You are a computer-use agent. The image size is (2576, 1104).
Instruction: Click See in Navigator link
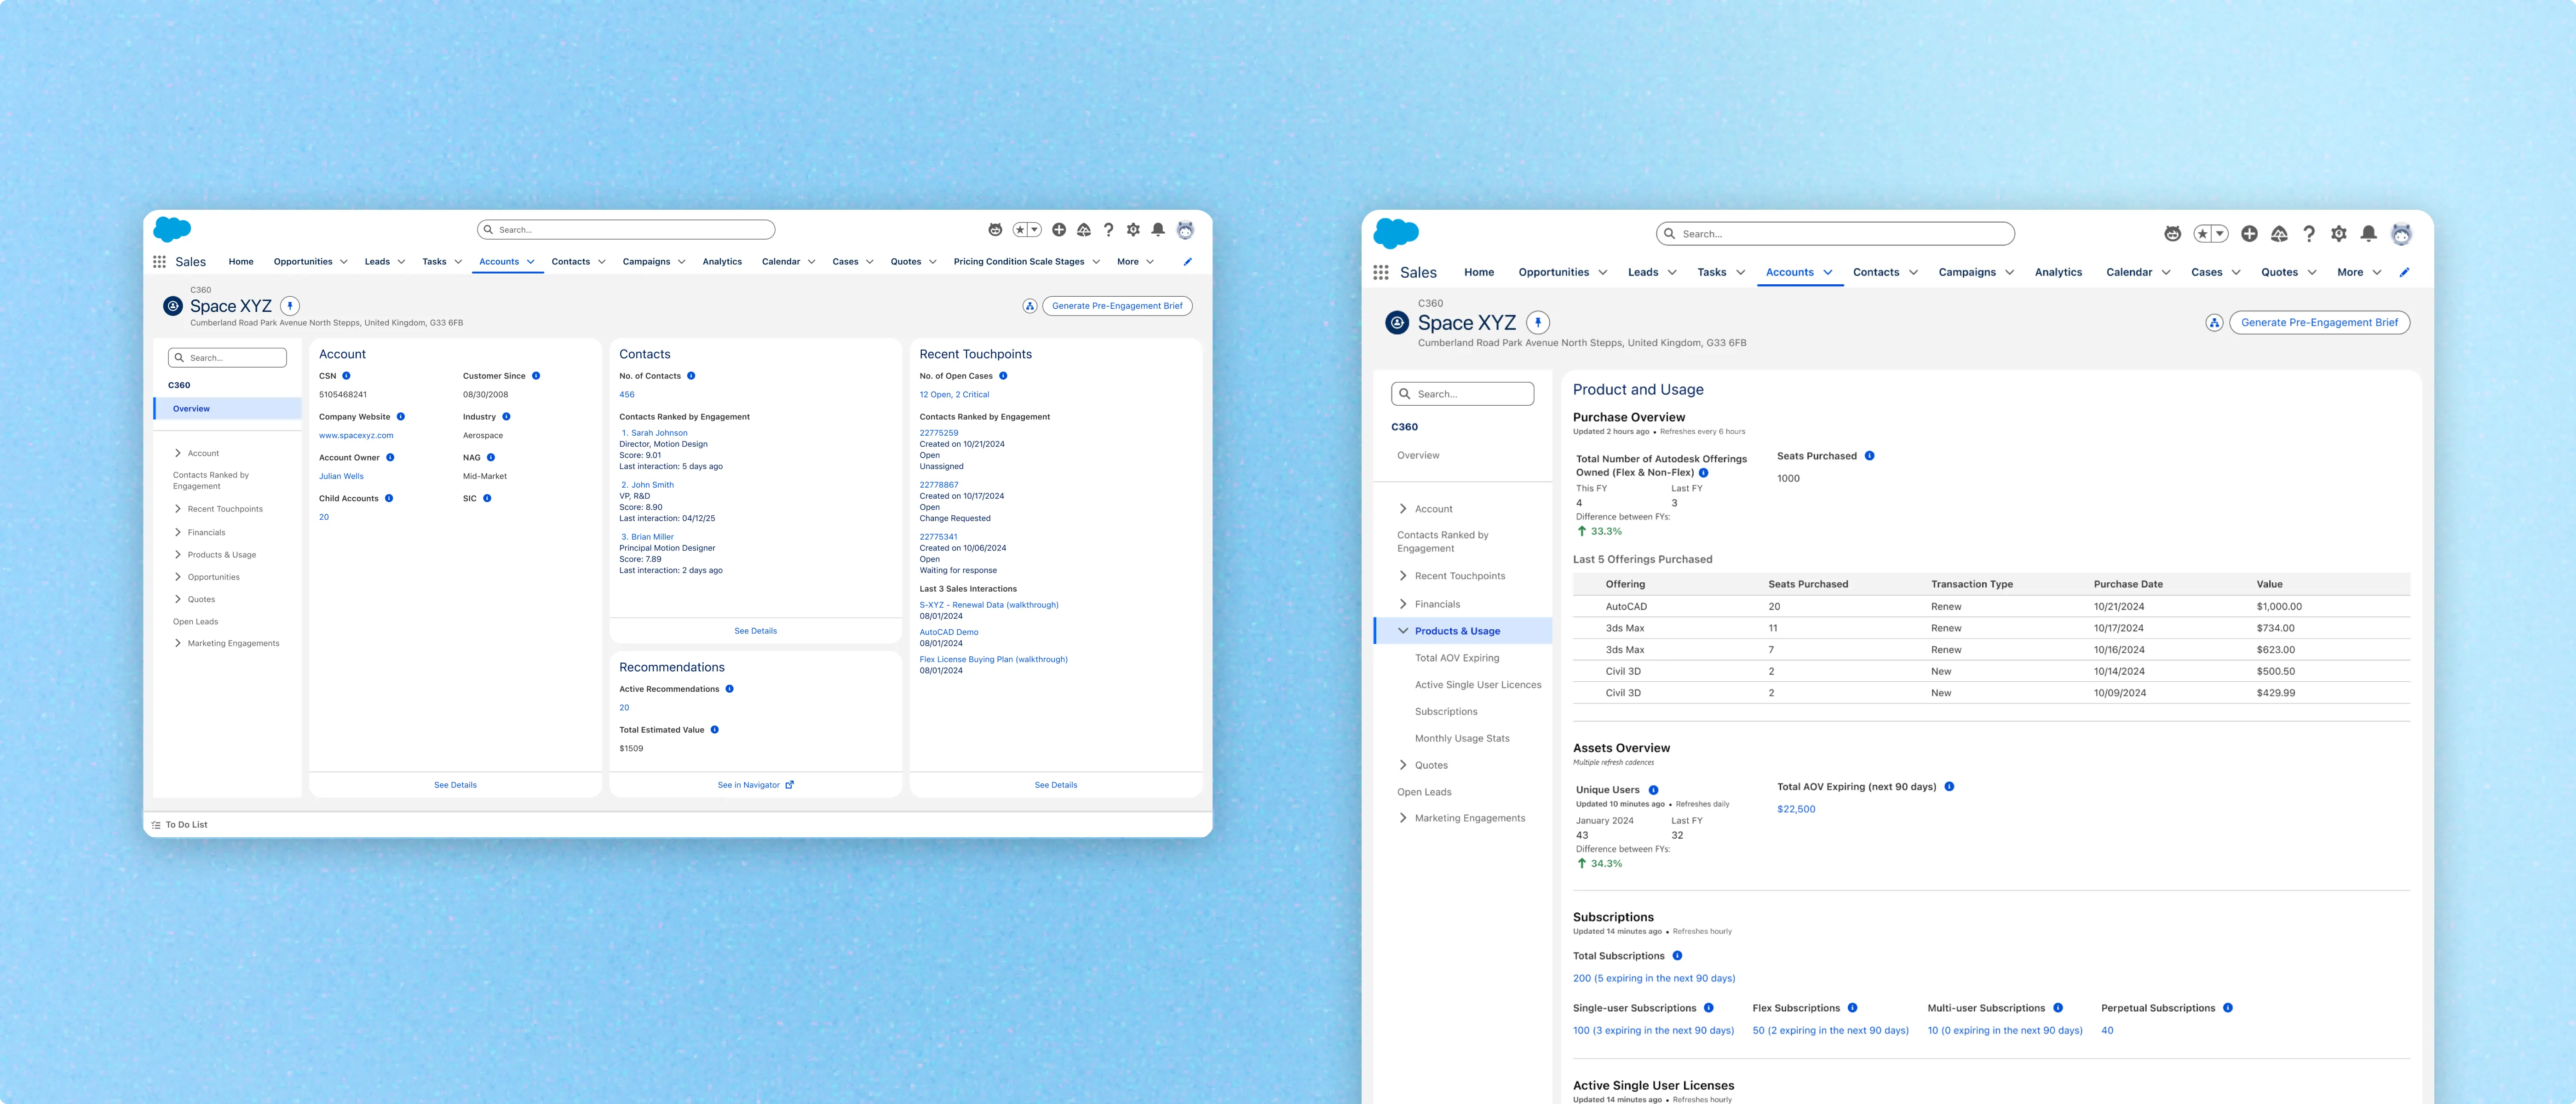tap(756, 785)
